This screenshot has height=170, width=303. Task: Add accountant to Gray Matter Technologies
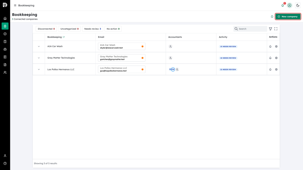(x=170, y=58)
